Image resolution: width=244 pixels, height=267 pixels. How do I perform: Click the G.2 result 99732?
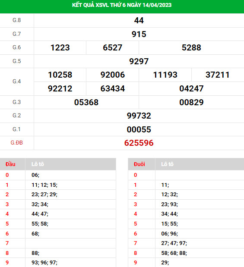click(x=139, y=116)
